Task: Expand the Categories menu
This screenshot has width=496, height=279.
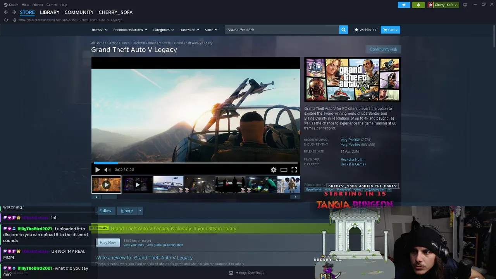Action: [x=163, y=30]
